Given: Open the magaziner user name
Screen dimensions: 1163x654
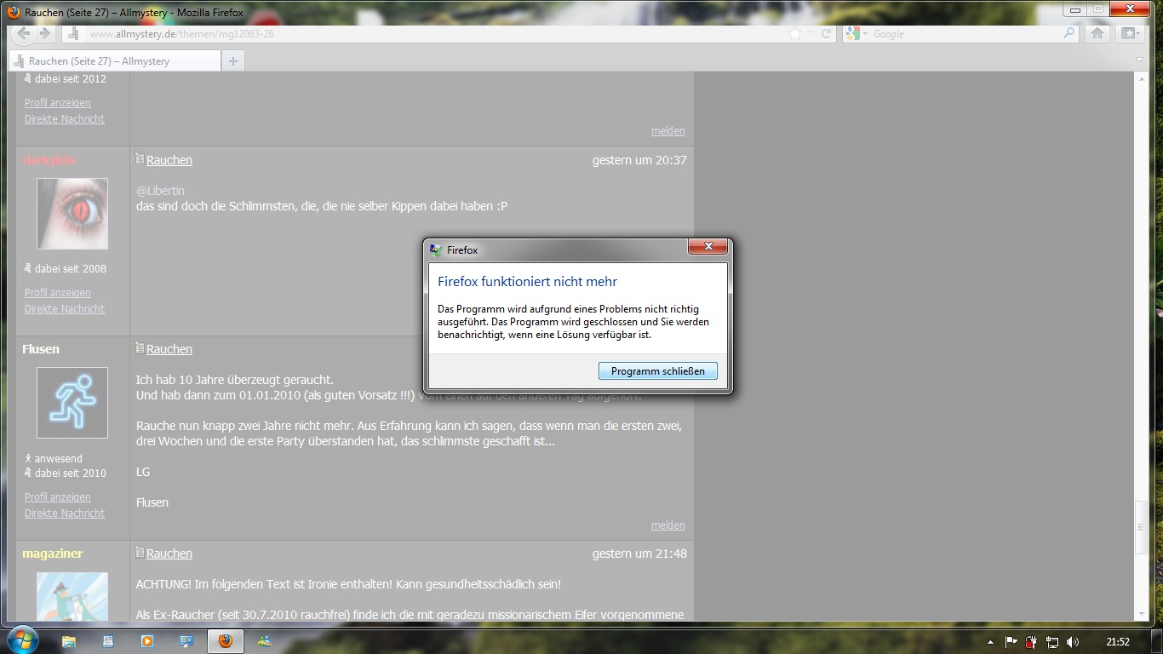Looking at the screenshot, I should 53,554.
